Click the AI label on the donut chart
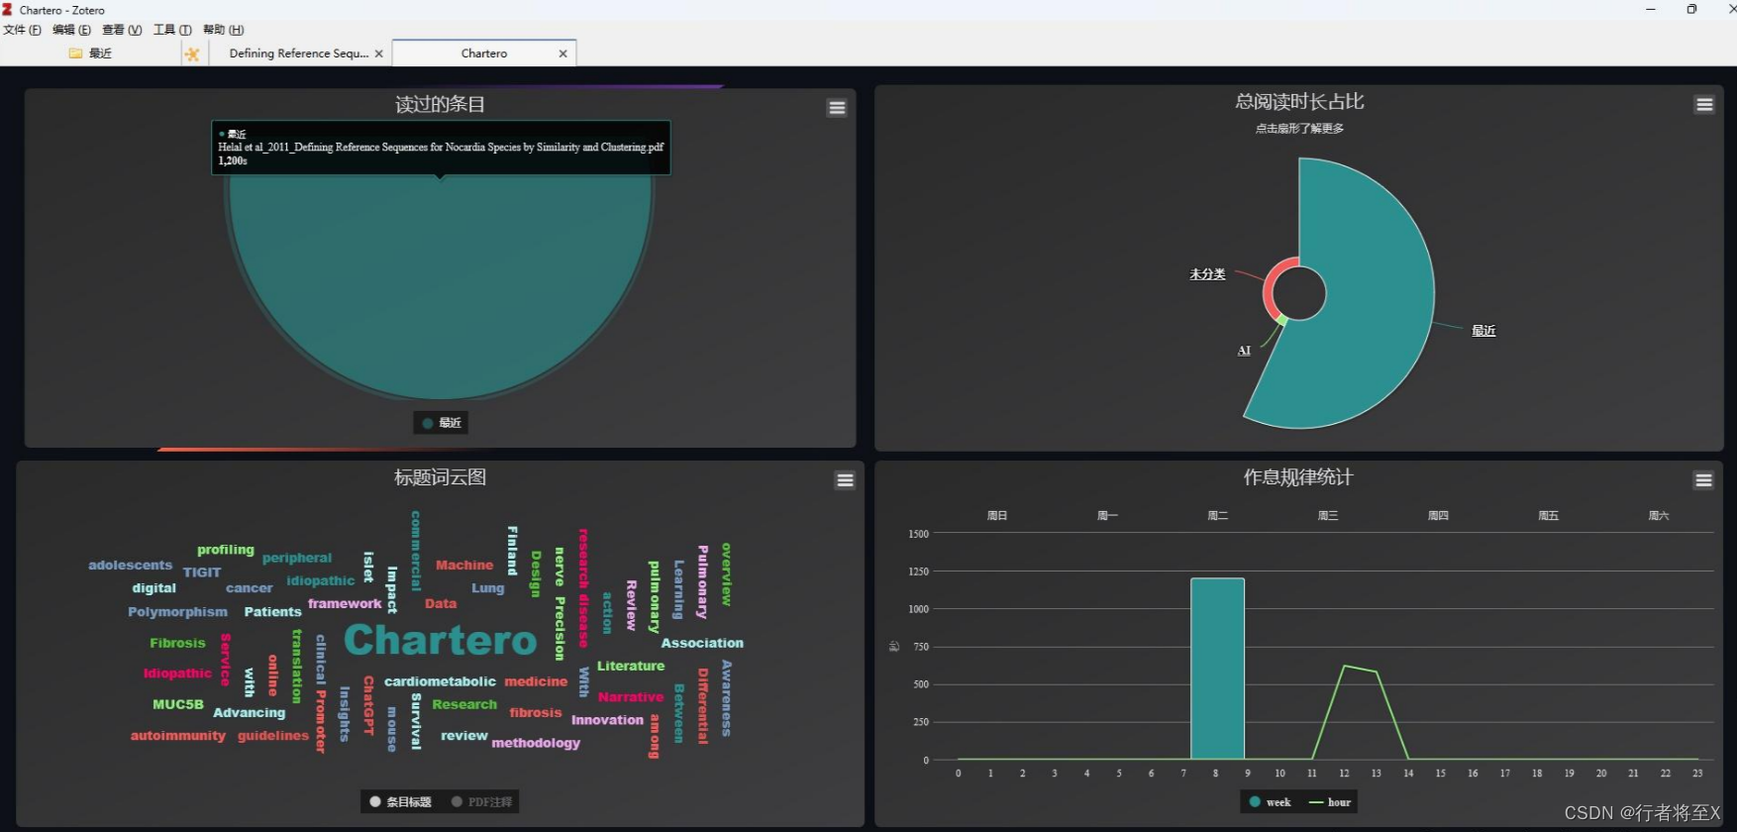This screenshot has height=832, width=1737. click(x=1244, y=351)
